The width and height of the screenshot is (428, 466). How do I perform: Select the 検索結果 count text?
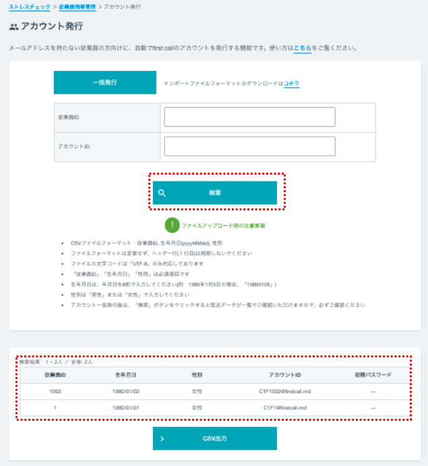tap(56, 362)
